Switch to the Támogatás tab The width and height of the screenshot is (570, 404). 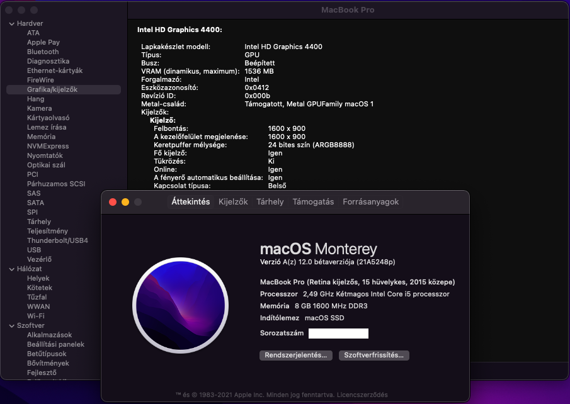(313, 201)
